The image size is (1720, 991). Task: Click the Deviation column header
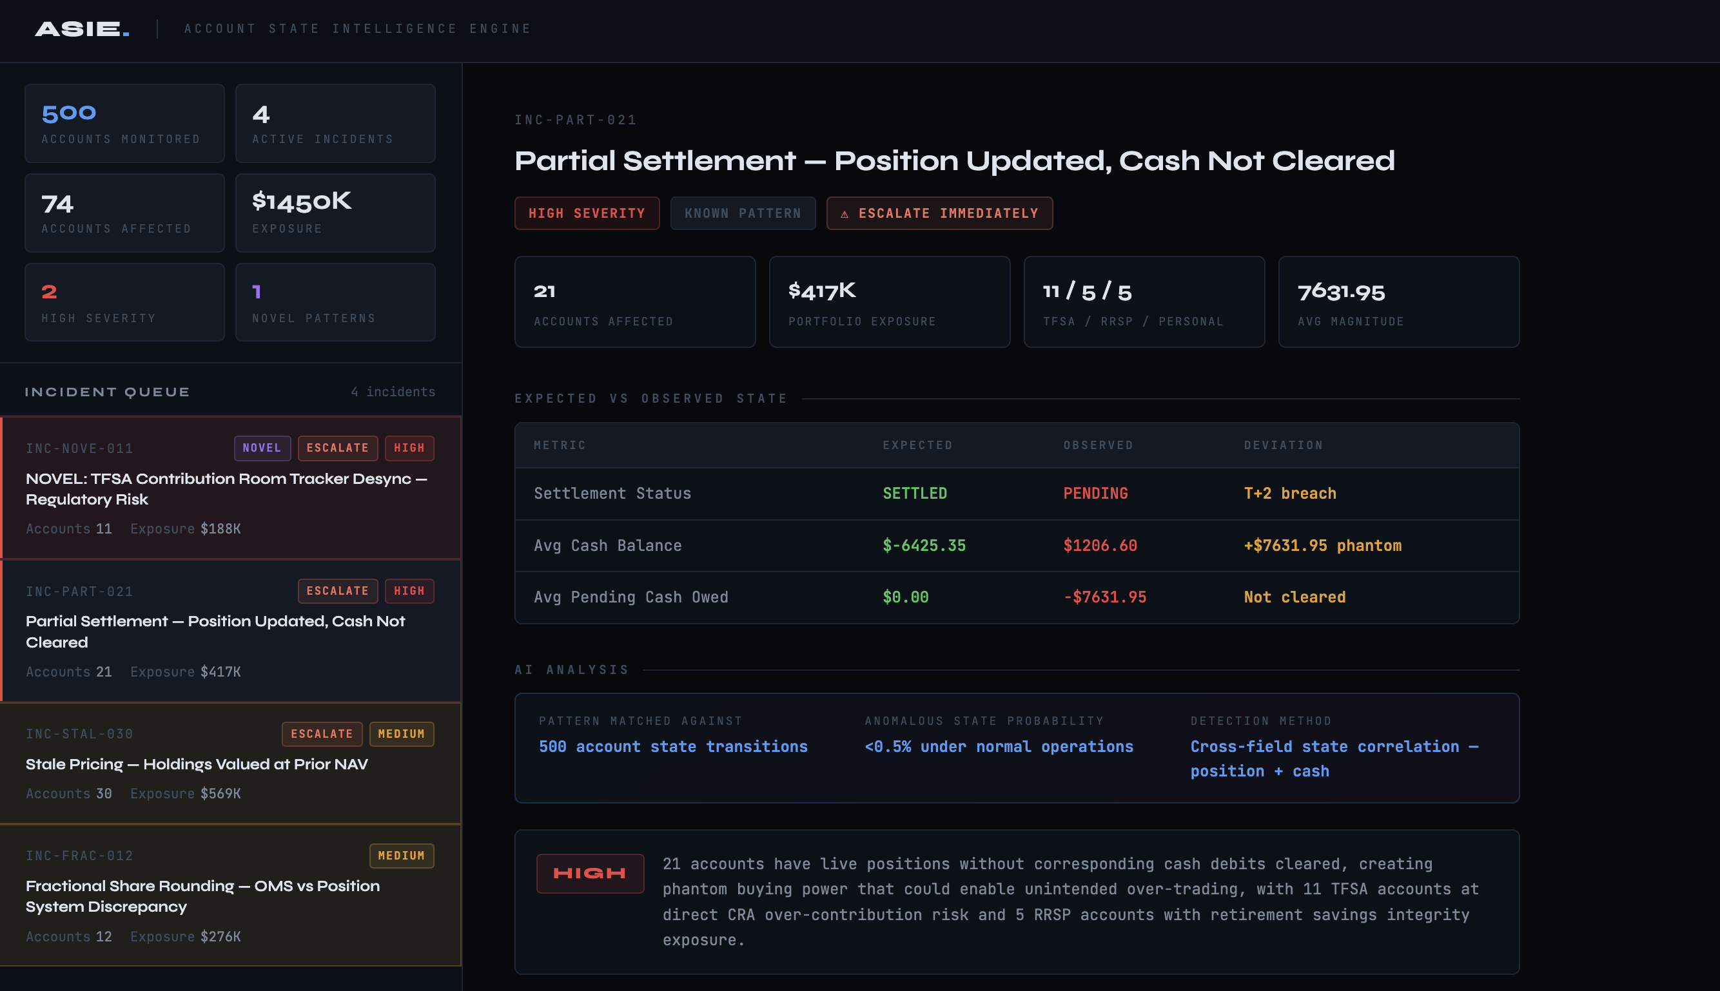[1283, 445]
